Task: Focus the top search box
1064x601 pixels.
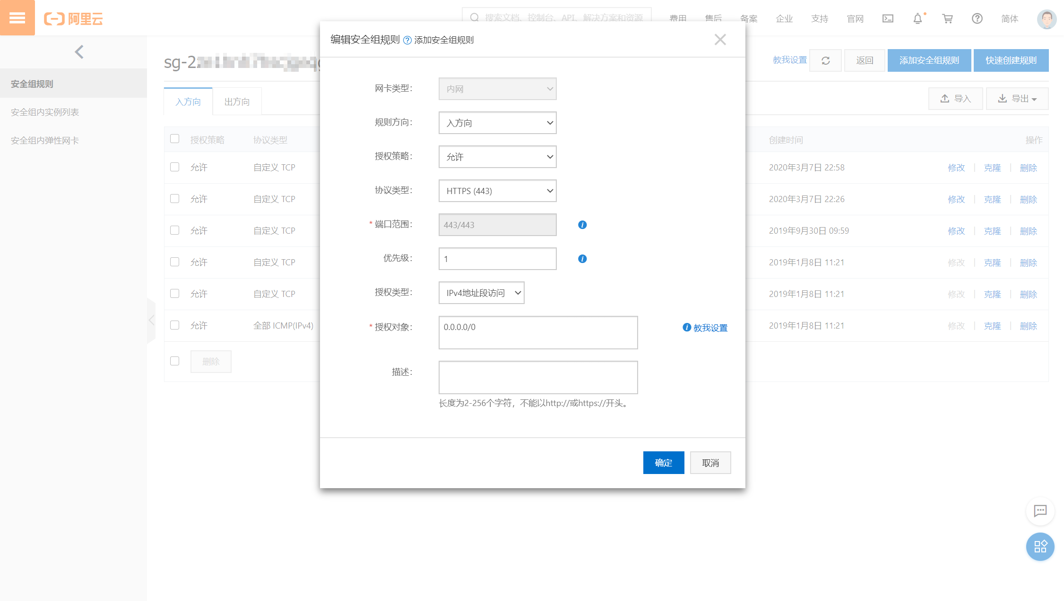Action: 556,17
